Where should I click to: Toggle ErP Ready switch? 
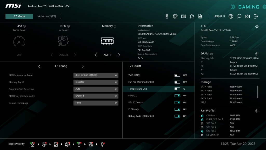177,109
